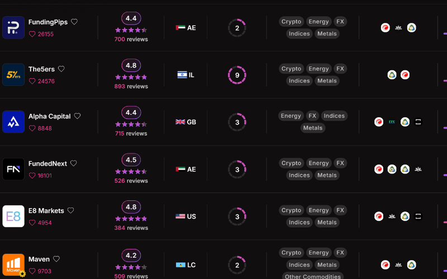Click the Maven logo icon

(13, 264)
